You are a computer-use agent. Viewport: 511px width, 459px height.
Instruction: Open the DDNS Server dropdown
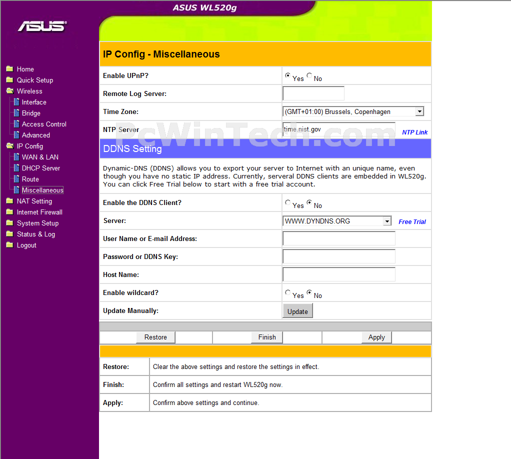pyautogui.click(x=337, y=221)
